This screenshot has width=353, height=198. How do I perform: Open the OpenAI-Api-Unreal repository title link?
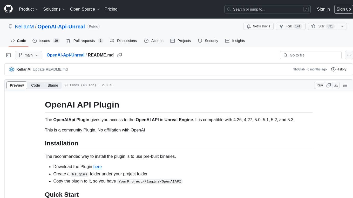[x=61, y=26]
